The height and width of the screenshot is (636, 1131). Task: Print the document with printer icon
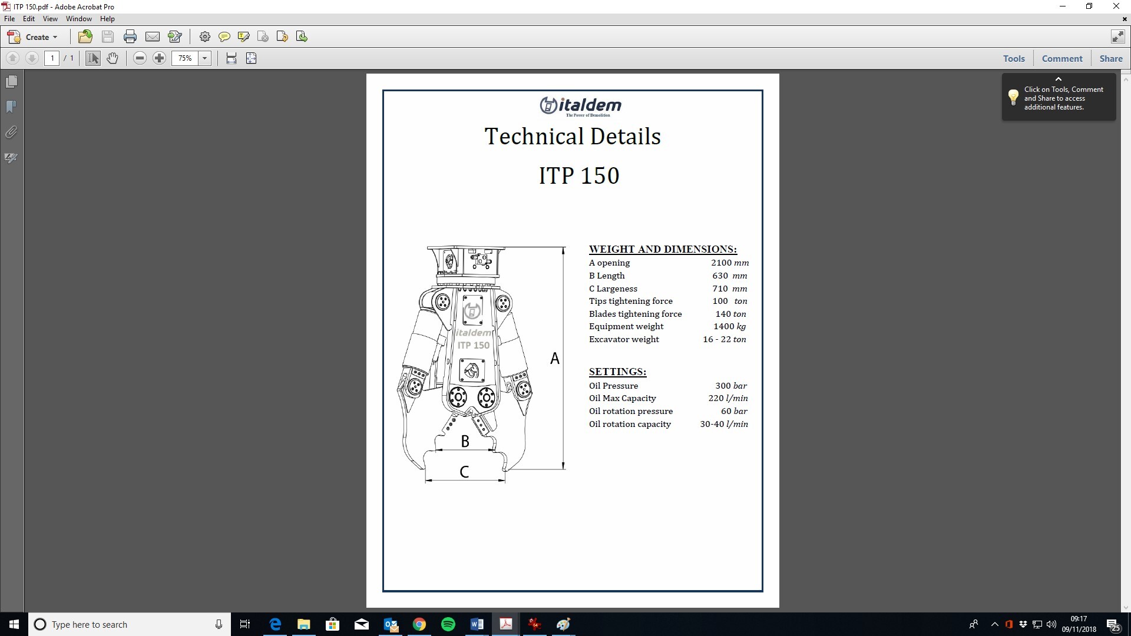pos(130,37)
